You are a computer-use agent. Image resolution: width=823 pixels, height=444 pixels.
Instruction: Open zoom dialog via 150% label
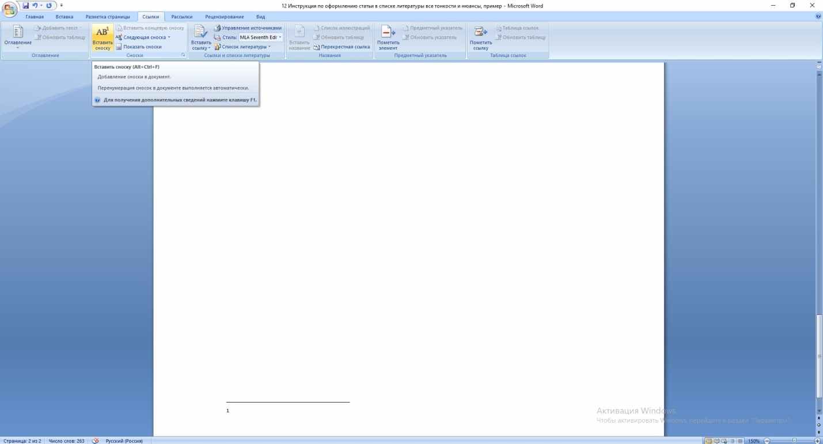coord(754,441)
